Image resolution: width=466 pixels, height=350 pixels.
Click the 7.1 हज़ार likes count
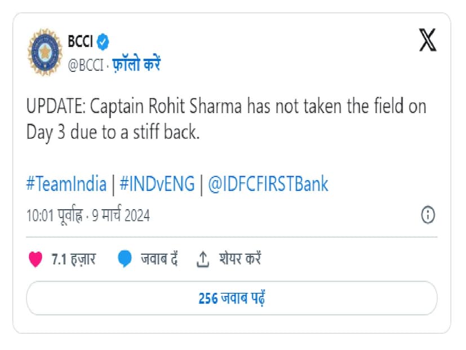click(x=73, y=259)
